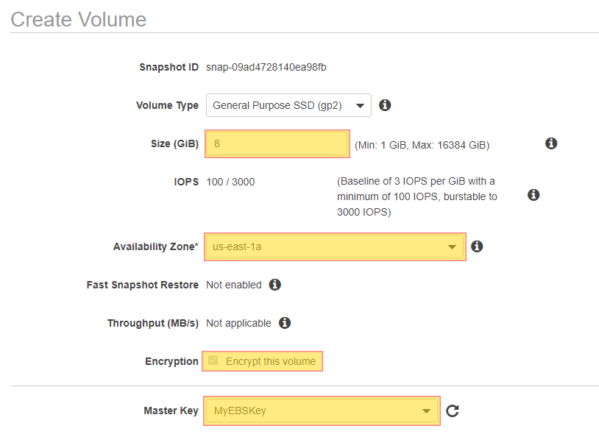Click info icon next to Throughput Not applicable
The image size is (599, 437).
[285, 323]
